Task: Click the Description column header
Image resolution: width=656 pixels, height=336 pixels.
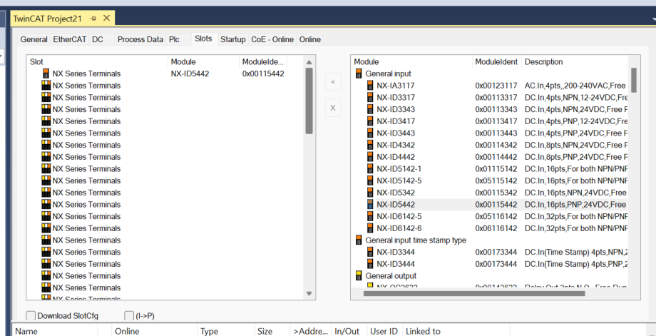Action: click(x=575, y=62)
